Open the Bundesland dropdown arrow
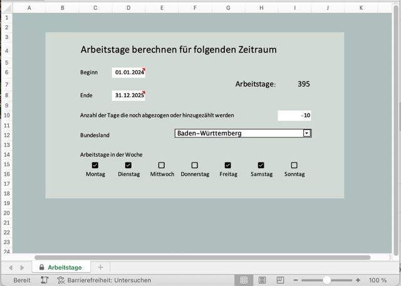Screen dimensions: 401x286 coord(306,133)
